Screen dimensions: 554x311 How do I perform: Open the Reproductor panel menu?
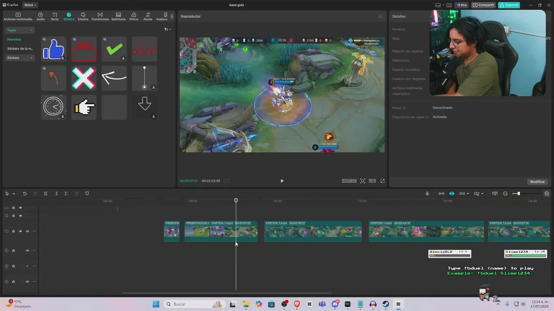pyautogui.click(x=380, y=16)
